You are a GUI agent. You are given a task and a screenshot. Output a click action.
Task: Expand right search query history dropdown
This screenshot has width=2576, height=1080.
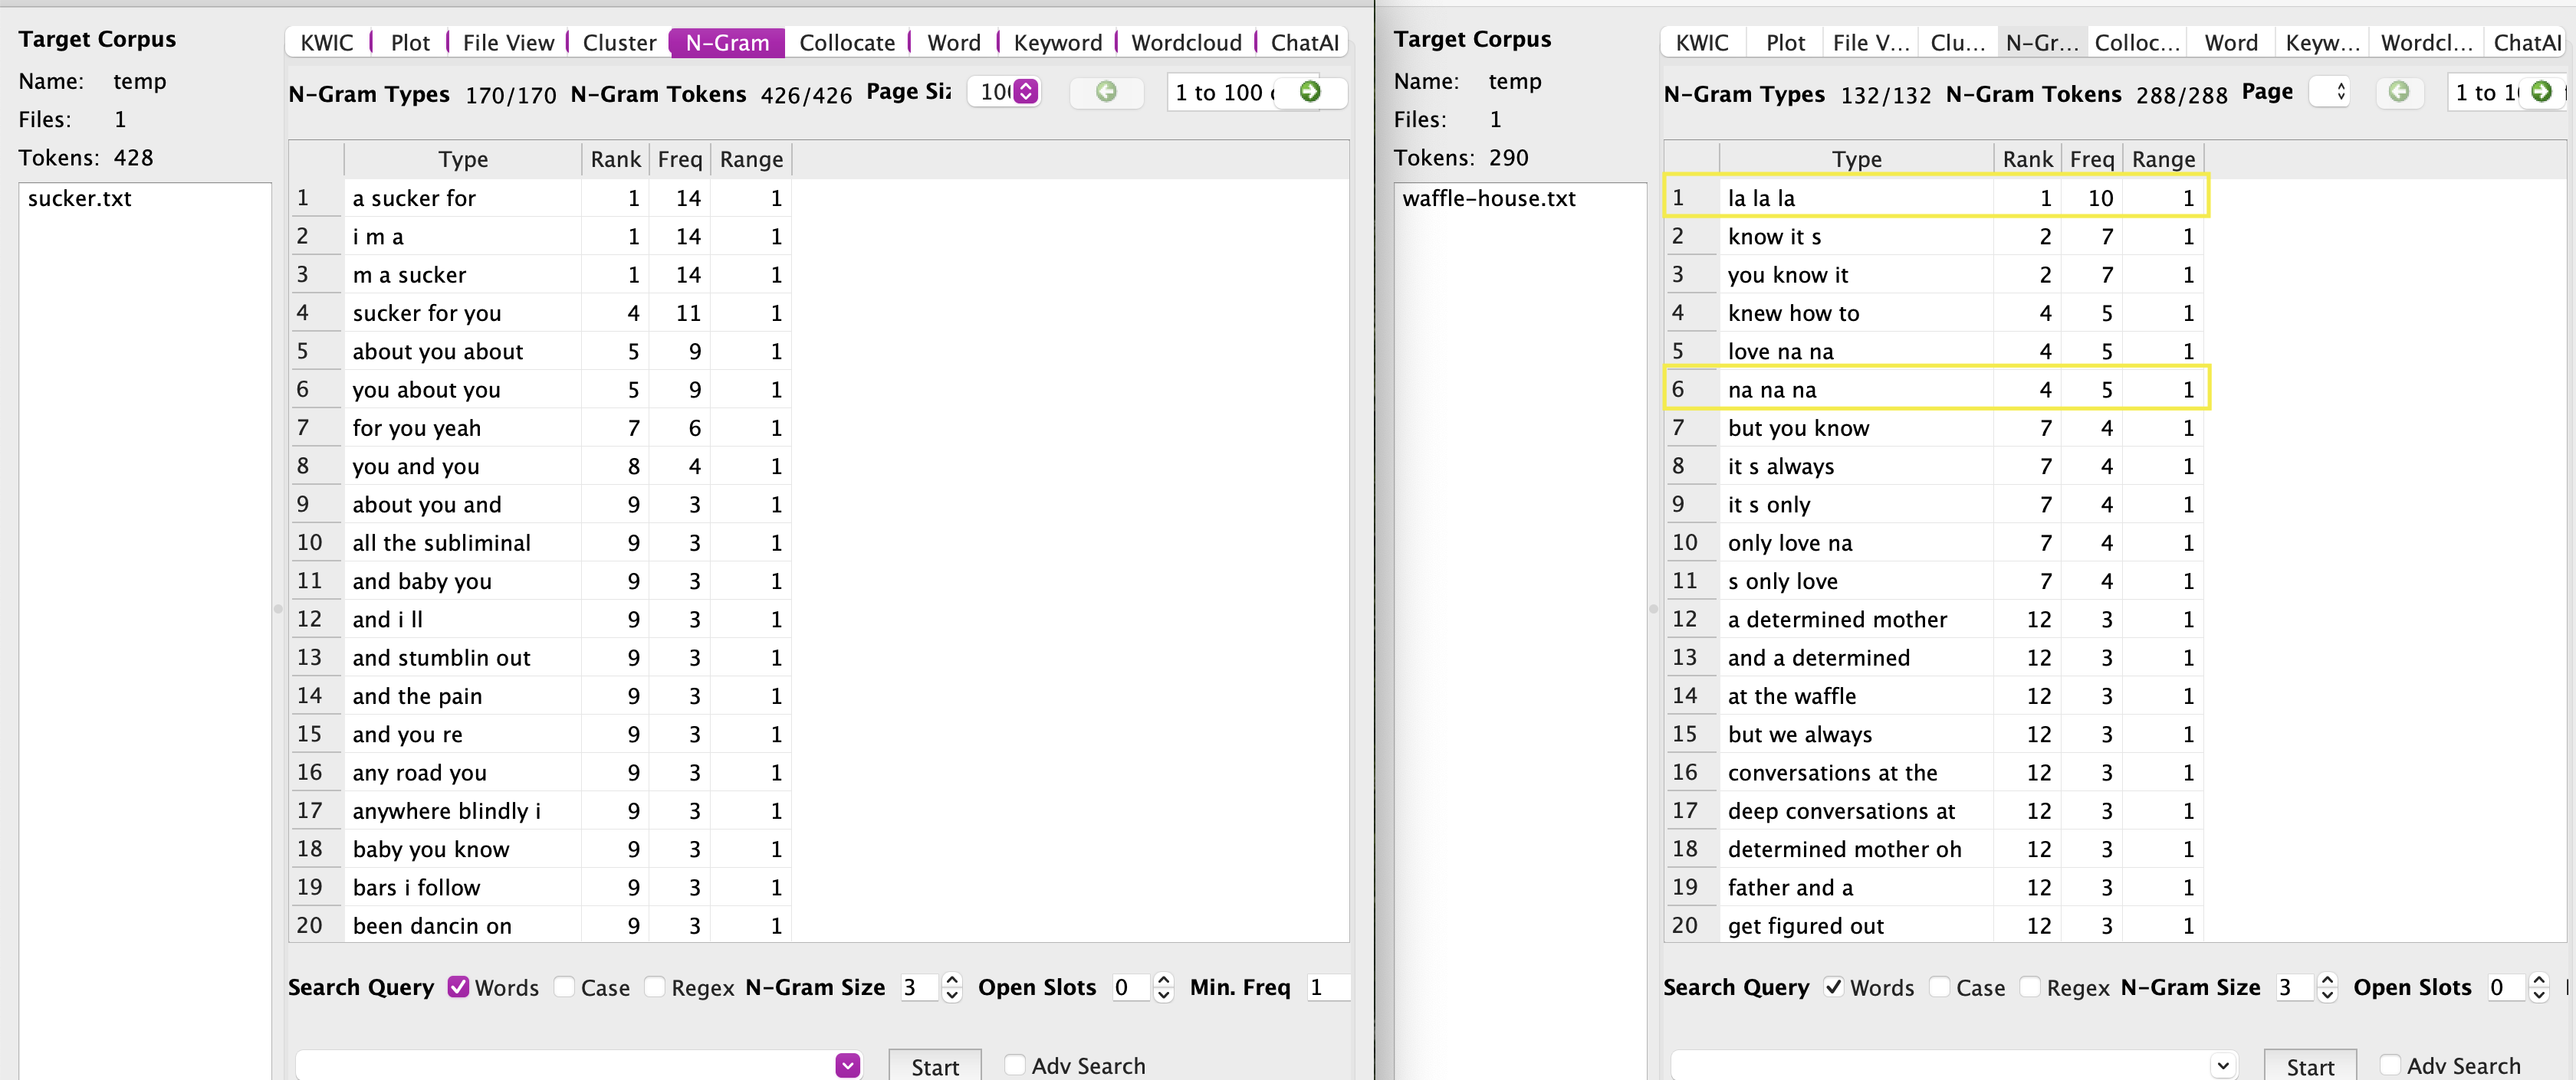[2222, 1065]
